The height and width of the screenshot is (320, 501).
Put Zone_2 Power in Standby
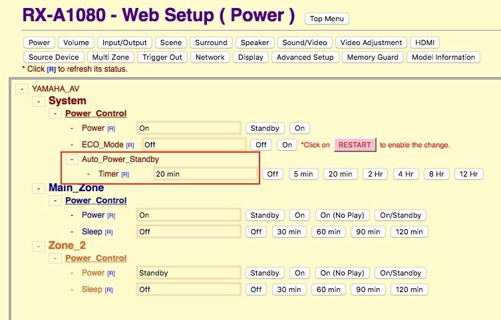tap(265, 273)
